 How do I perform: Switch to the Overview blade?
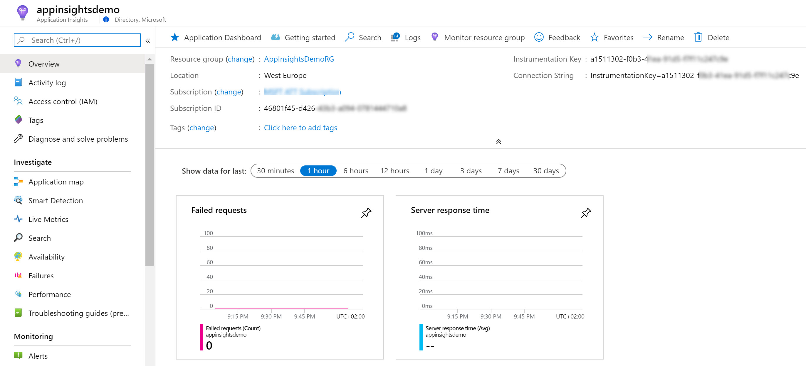pyautogui.click(x=44, y=64)
